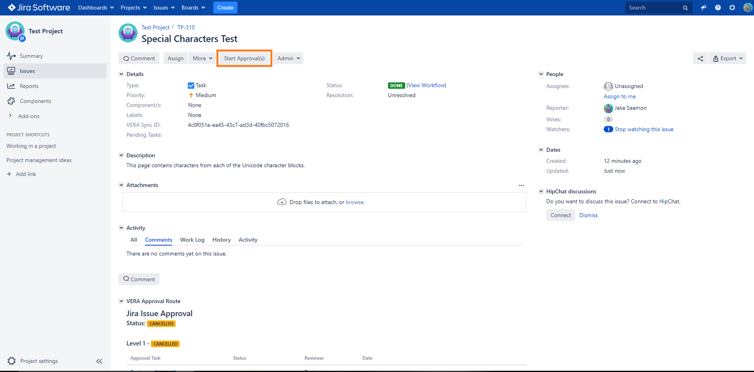The height and width of the screenshot is (372, 754).
Task: Click the Issues sidebar icon
Action: (11, 71)
